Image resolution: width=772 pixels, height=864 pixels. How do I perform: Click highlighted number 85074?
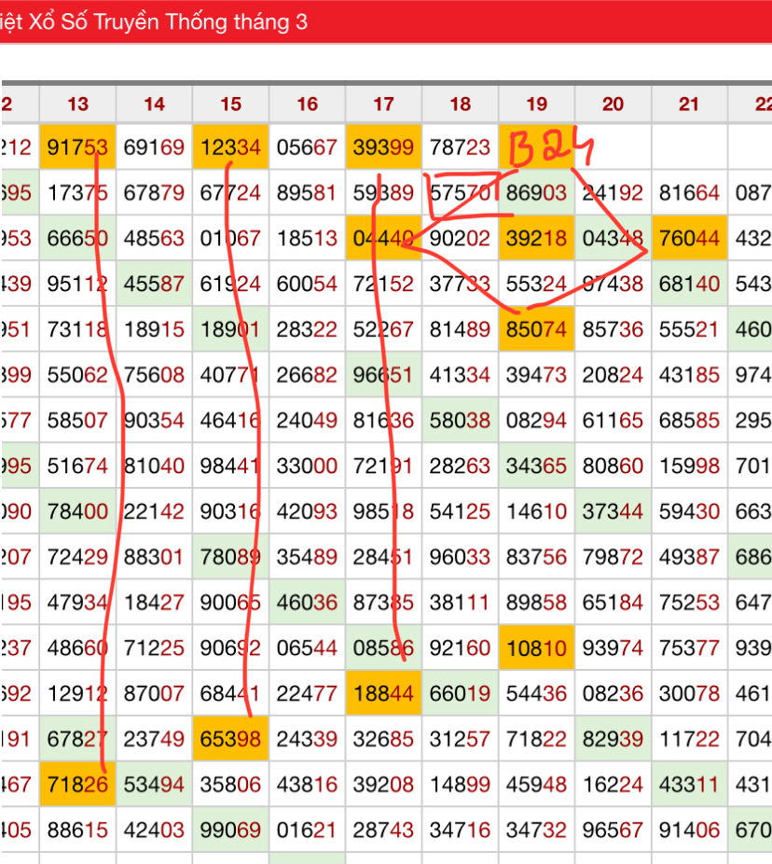[x=536, y=329]
